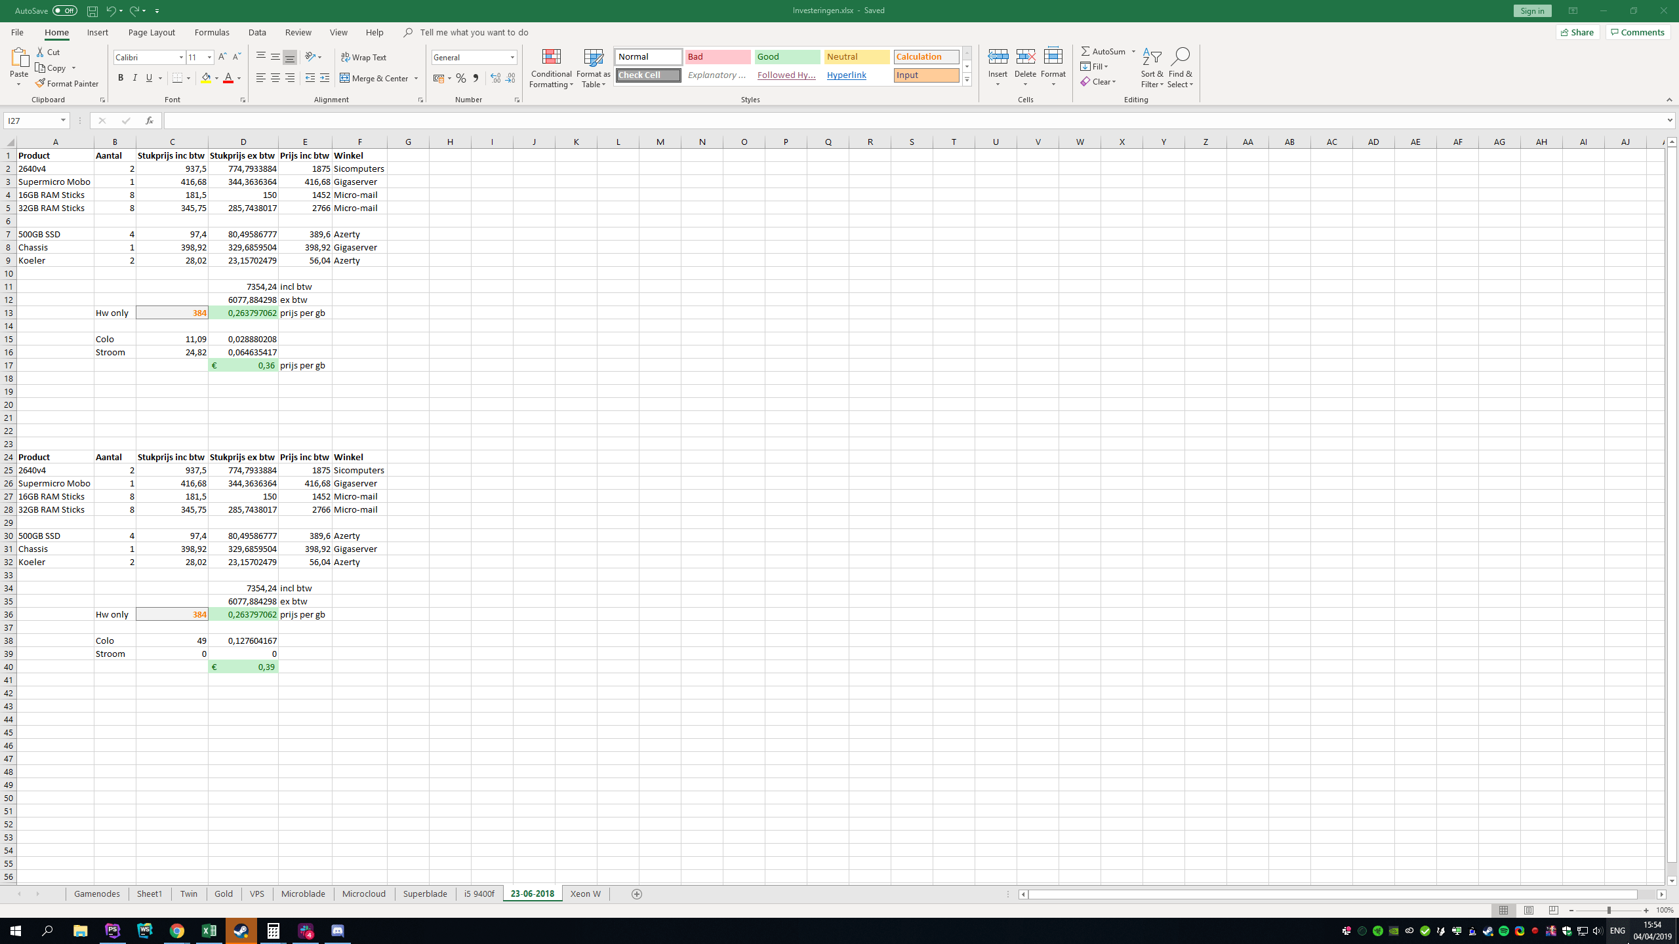Toggle Bold formatting
Image resolution: width=1679 pixels, height=944 pixels.
coord(121,78)
